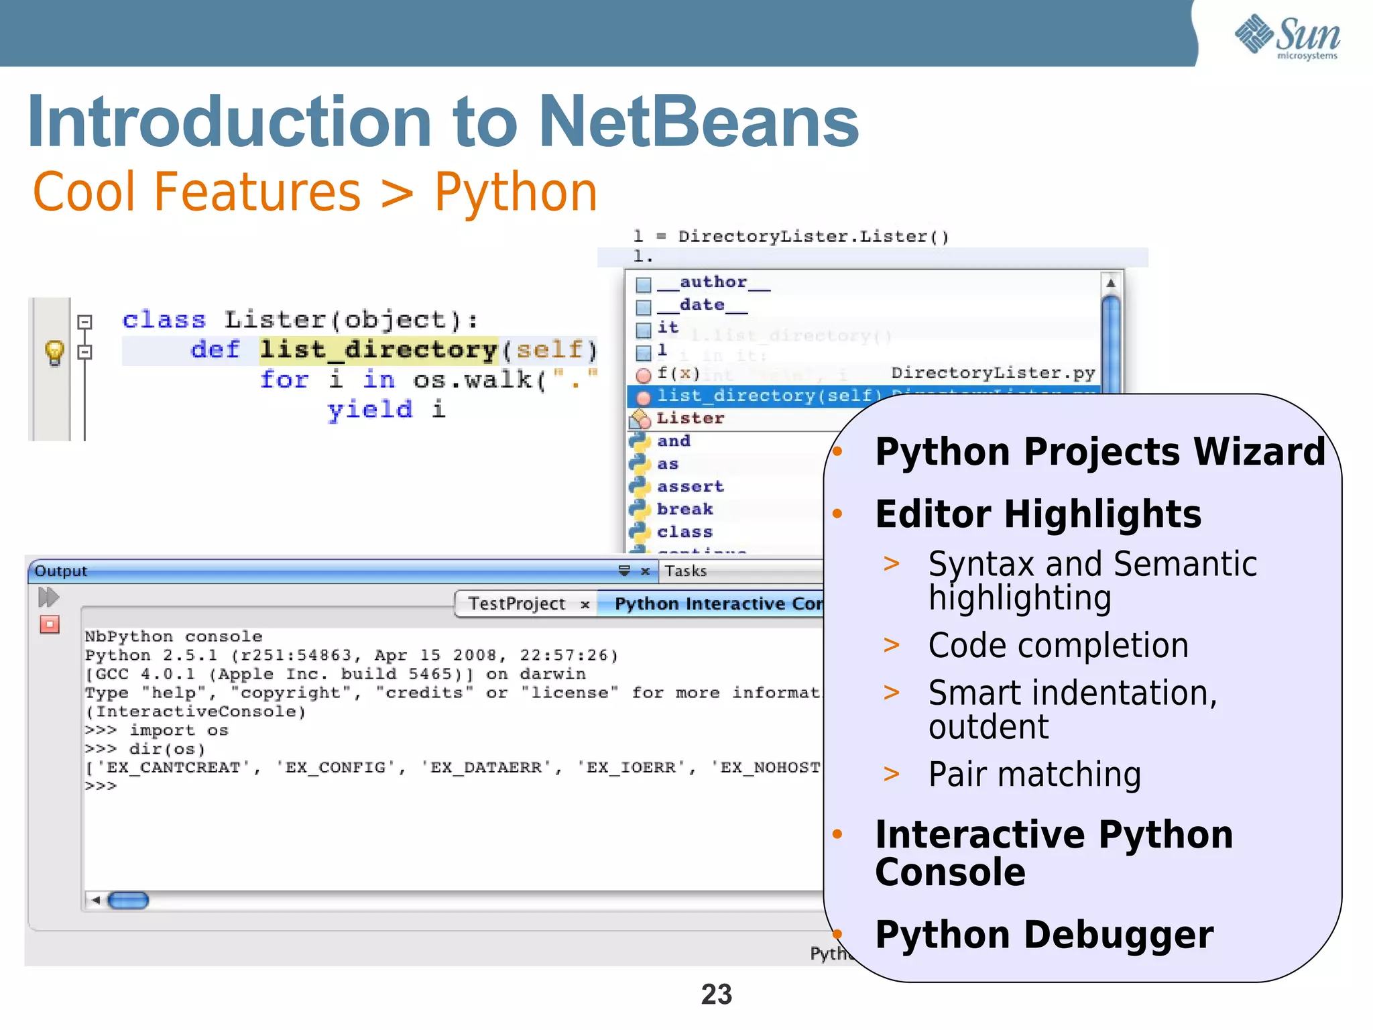Image resolution: width=1373 pixels, height=1030 pixels.
Task: Close the TestProject output tab
Action: (x=585, y=604)
